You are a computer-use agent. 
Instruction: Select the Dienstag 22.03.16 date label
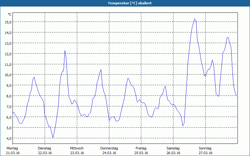click(44, 151)
